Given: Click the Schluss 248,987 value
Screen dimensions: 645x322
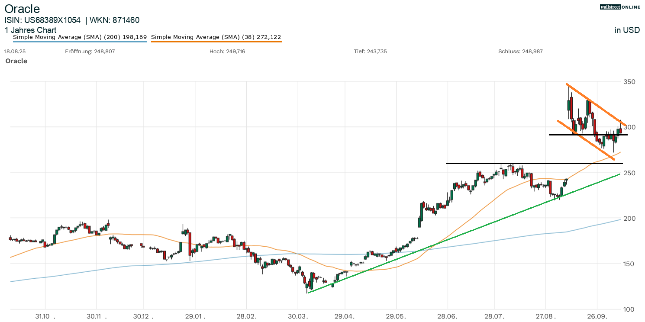Looking at the screenshot, I should tap(520, 51).
